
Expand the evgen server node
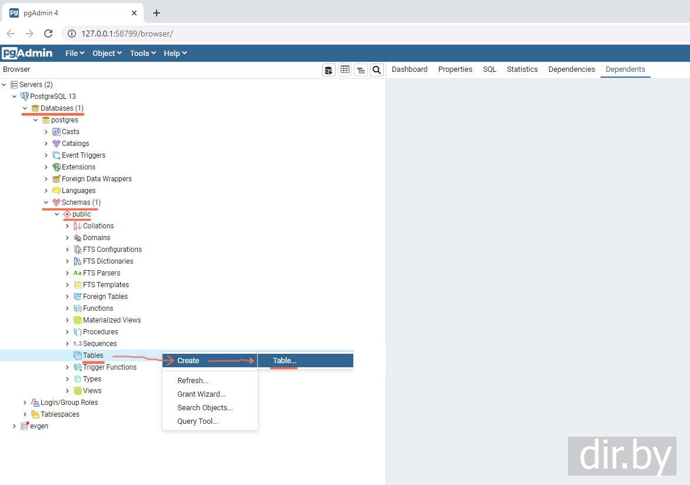(15, 426)
